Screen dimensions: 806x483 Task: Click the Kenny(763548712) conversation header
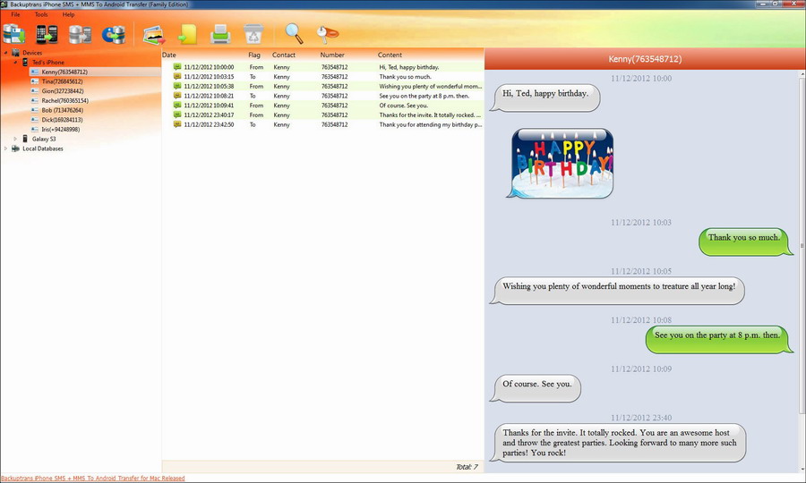(645, 59)
